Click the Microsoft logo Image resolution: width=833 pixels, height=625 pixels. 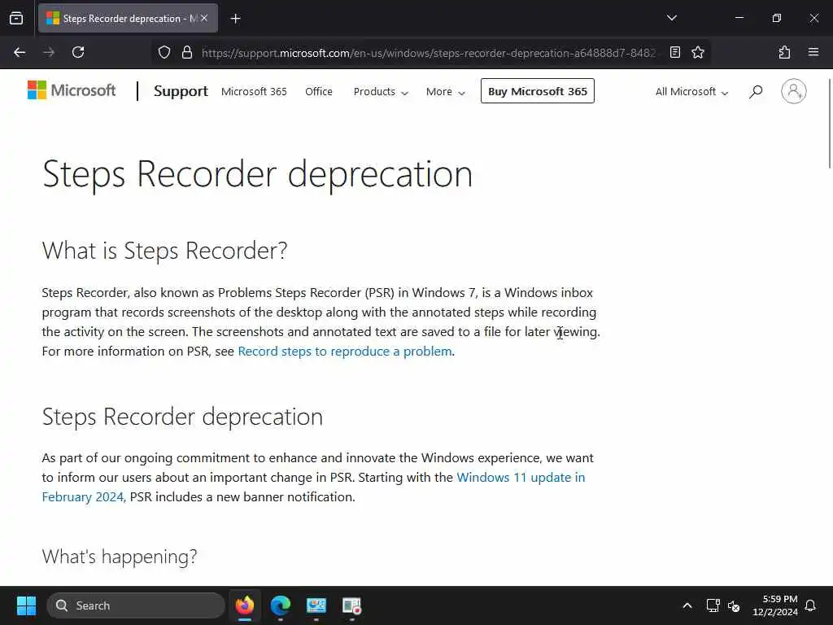point(72,90)
